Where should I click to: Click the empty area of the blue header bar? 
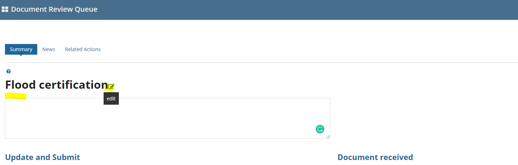click(x=305, y=10)
